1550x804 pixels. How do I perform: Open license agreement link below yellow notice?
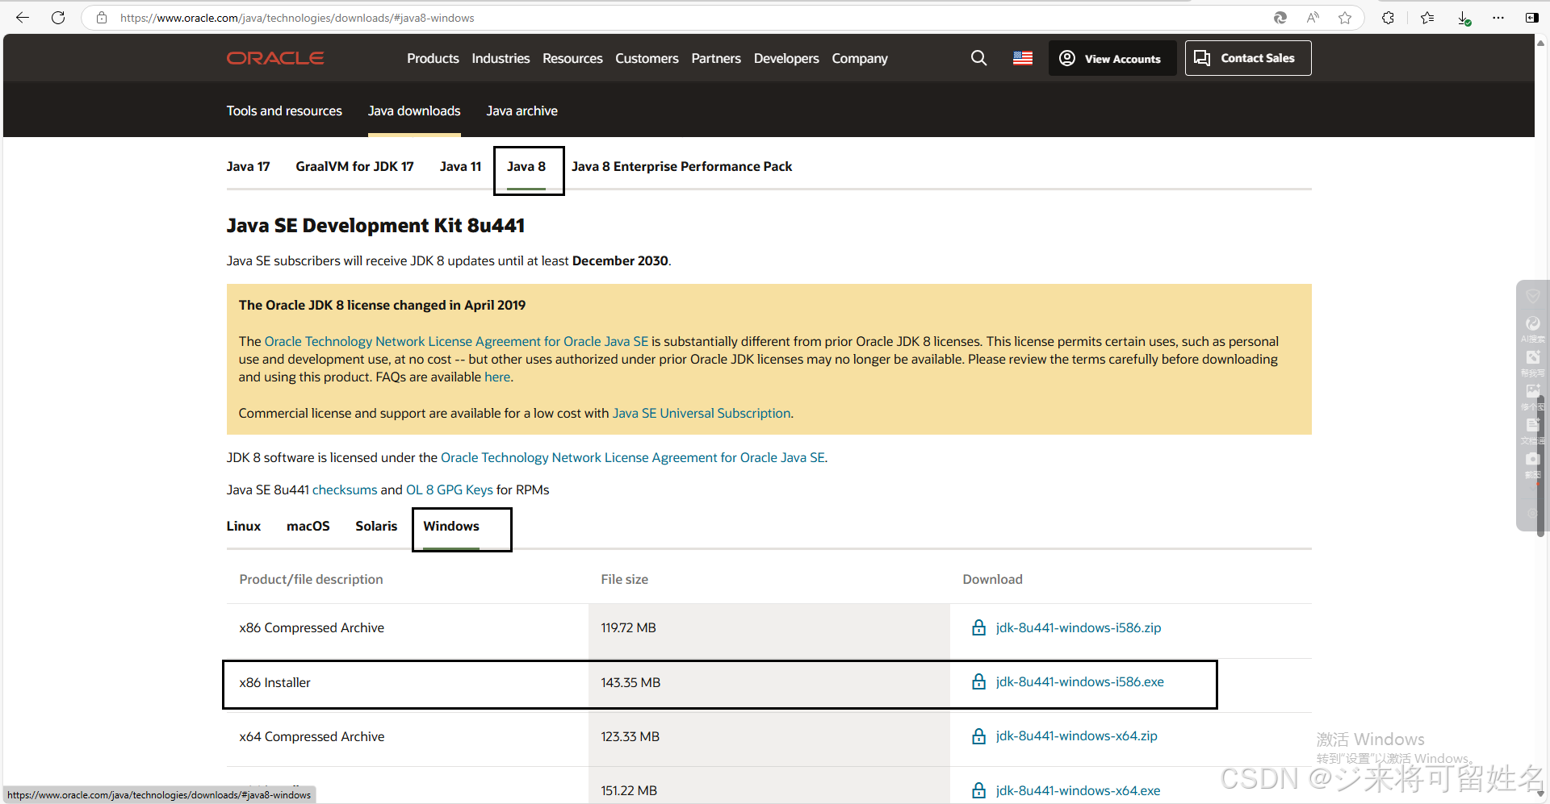coord(633,457)
